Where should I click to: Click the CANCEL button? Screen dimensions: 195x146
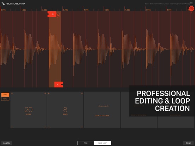click(x=6, y=143)
